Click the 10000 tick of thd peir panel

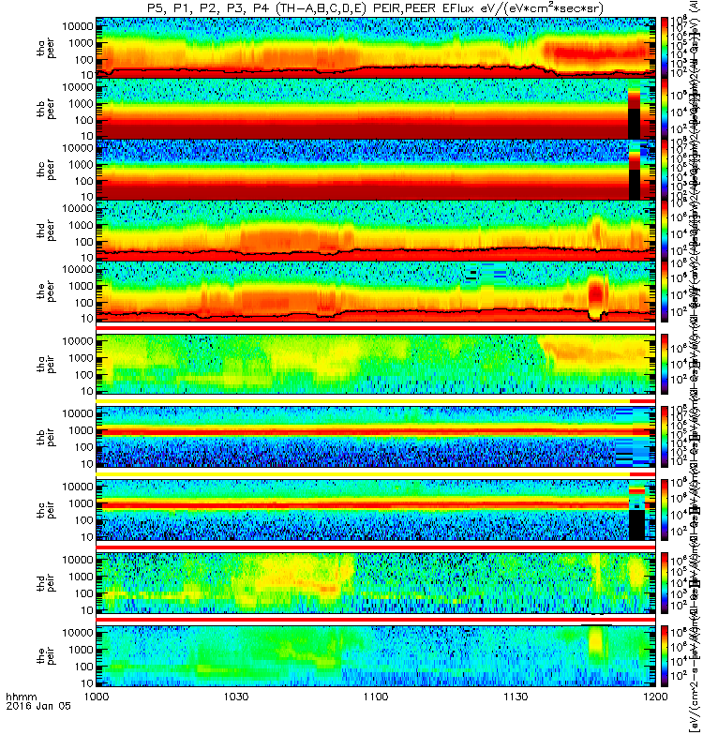click(x=78, y=560)
